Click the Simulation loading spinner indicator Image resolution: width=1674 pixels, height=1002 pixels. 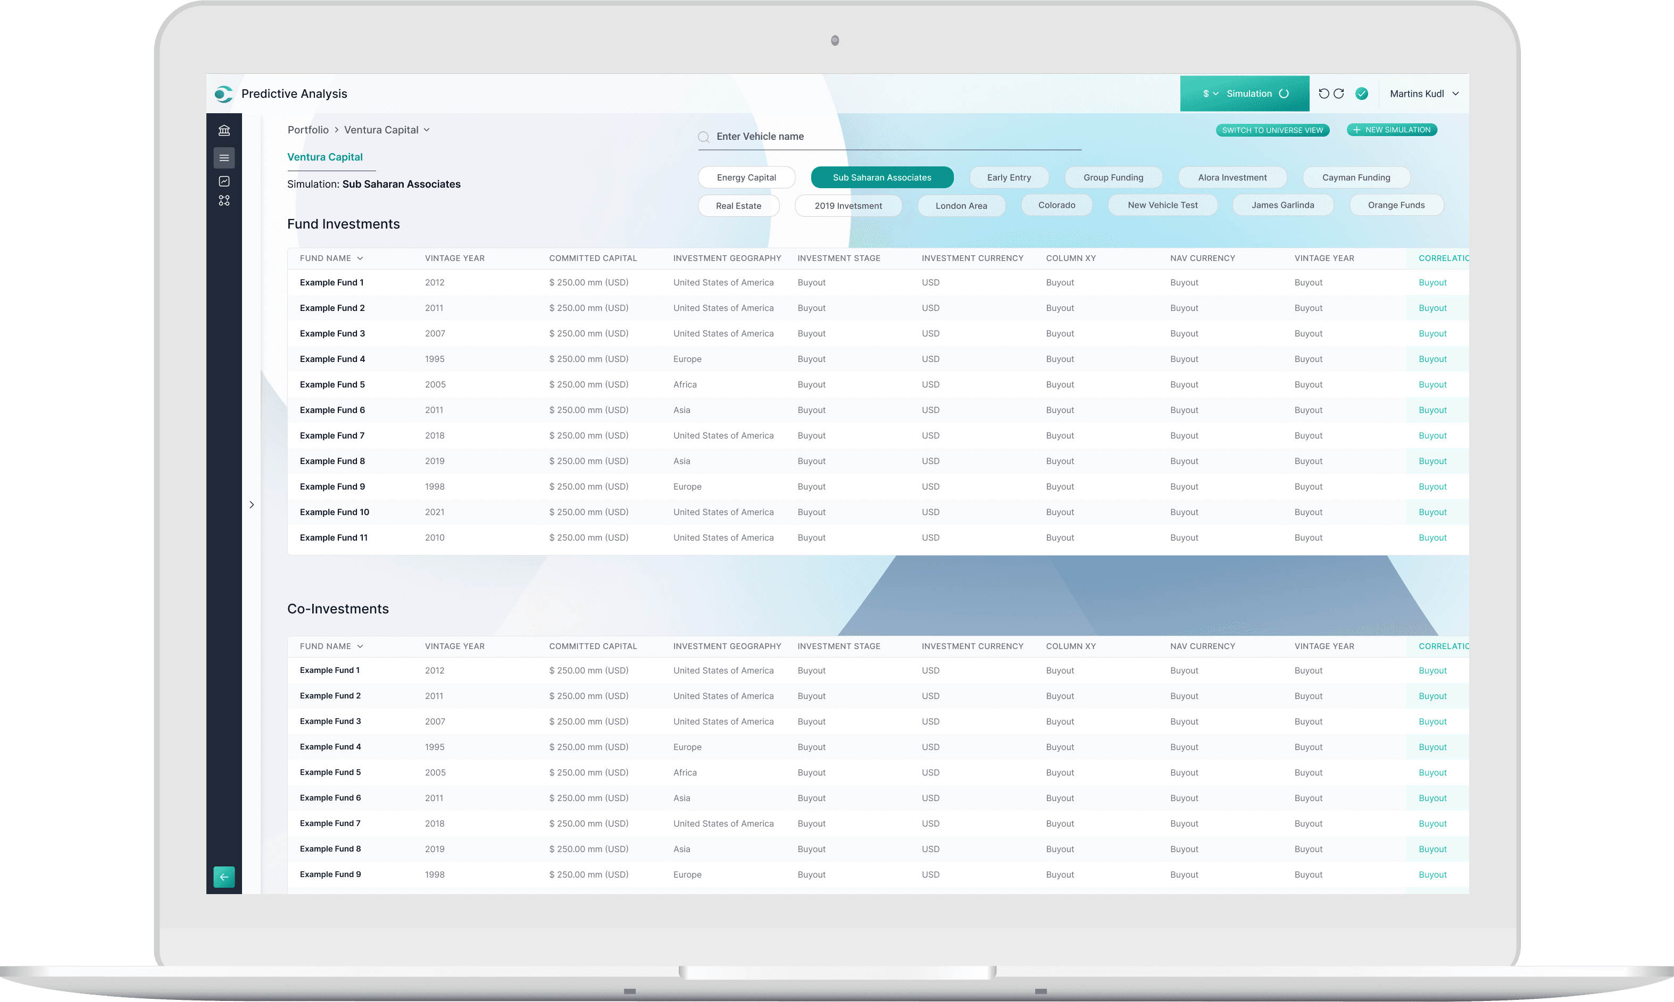(x=1284, y=94)
